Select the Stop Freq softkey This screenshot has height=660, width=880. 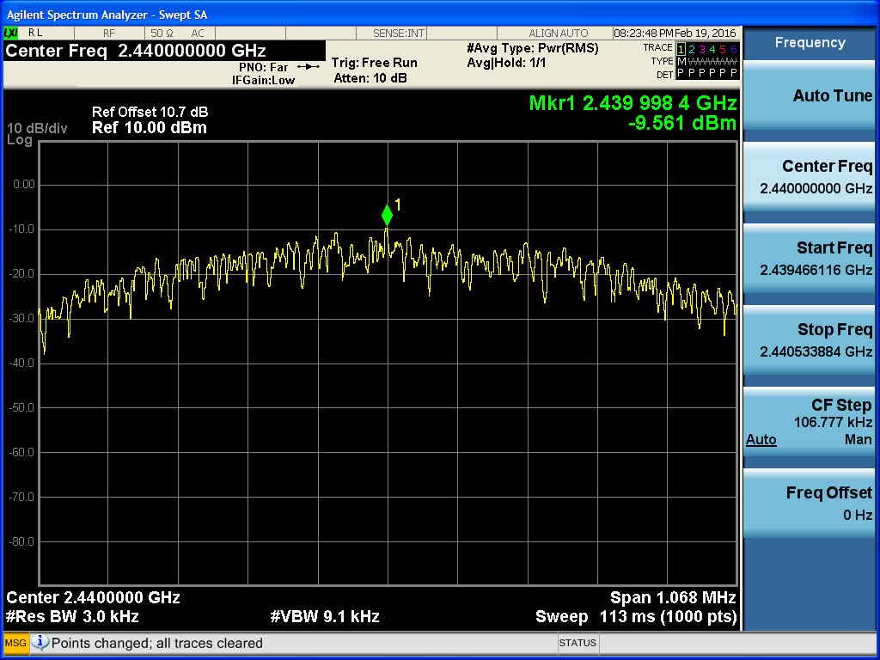pyautogui.click(x=809, y=340)
